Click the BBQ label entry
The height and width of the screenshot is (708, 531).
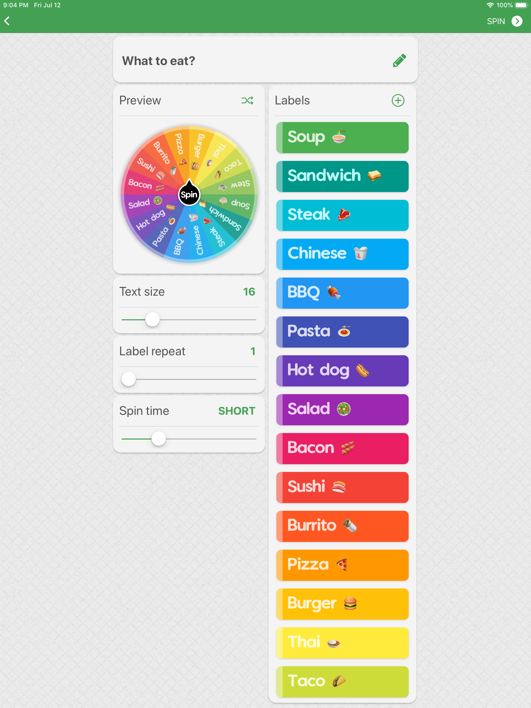pos(342,293)
